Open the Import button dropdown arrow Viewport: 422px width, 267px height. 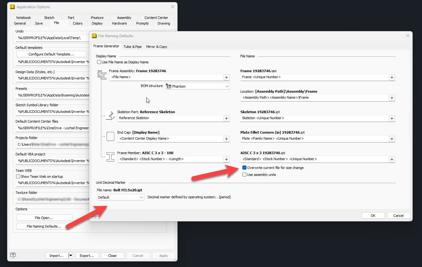coord(70,255)
